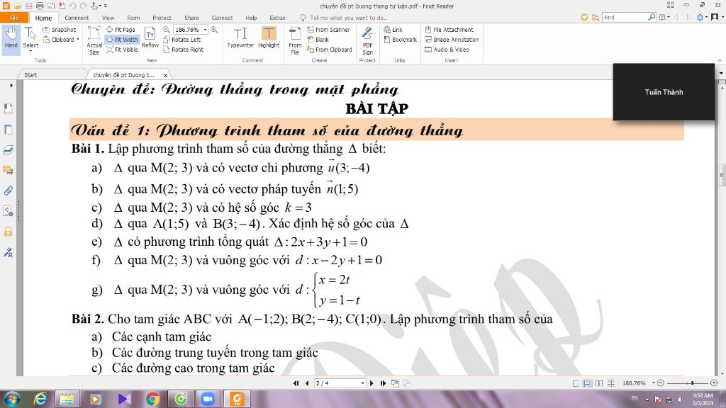Open Reflow view
Viewport: 726px width, 408px height.
coord(150,38)
